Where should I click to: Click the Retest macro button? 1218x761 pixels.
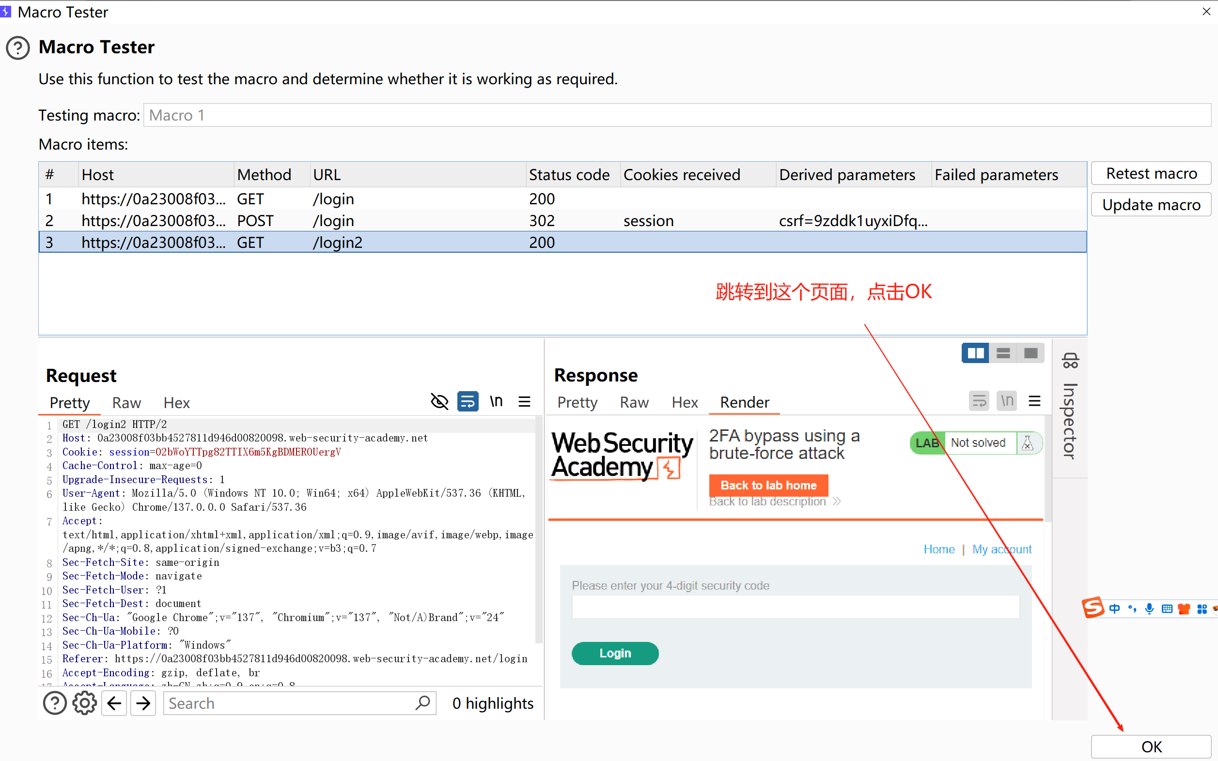coord(1151,174)
